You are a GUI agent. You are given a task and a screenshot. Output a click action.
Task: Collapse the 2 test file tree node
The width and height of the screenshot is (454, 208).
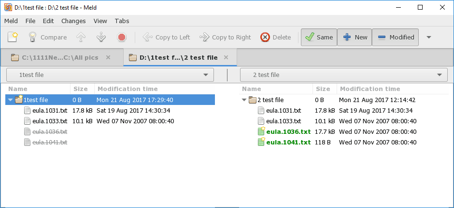pyautogui.click(x=244, y=100)
